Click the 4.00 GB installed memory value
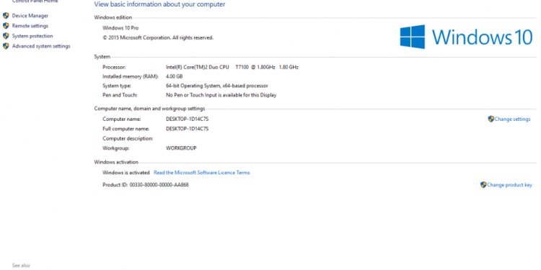 175,76
